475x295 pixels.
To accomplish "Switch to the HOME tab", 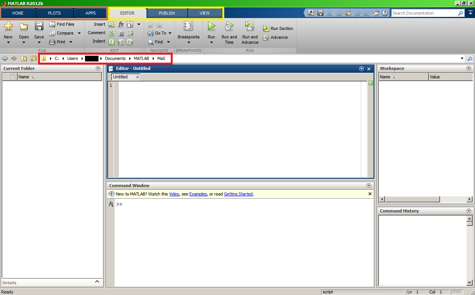I will [x=18, y=13].
